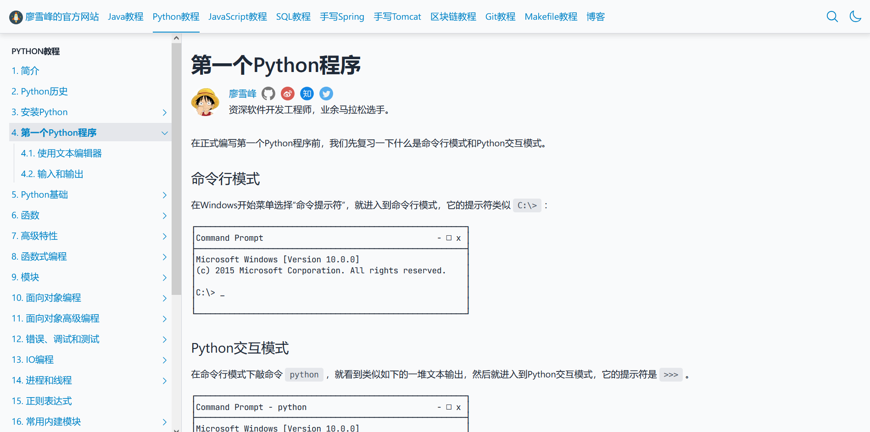This screenshot has width=870, height=432.
Task: Open the Weibo share icon
Action: (288, 94)
